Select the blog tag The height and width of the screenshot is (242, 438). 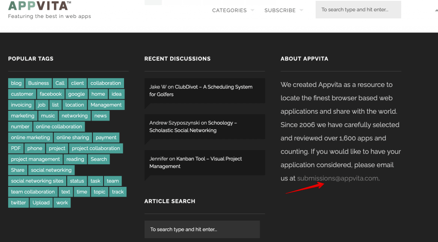(16, 83)
